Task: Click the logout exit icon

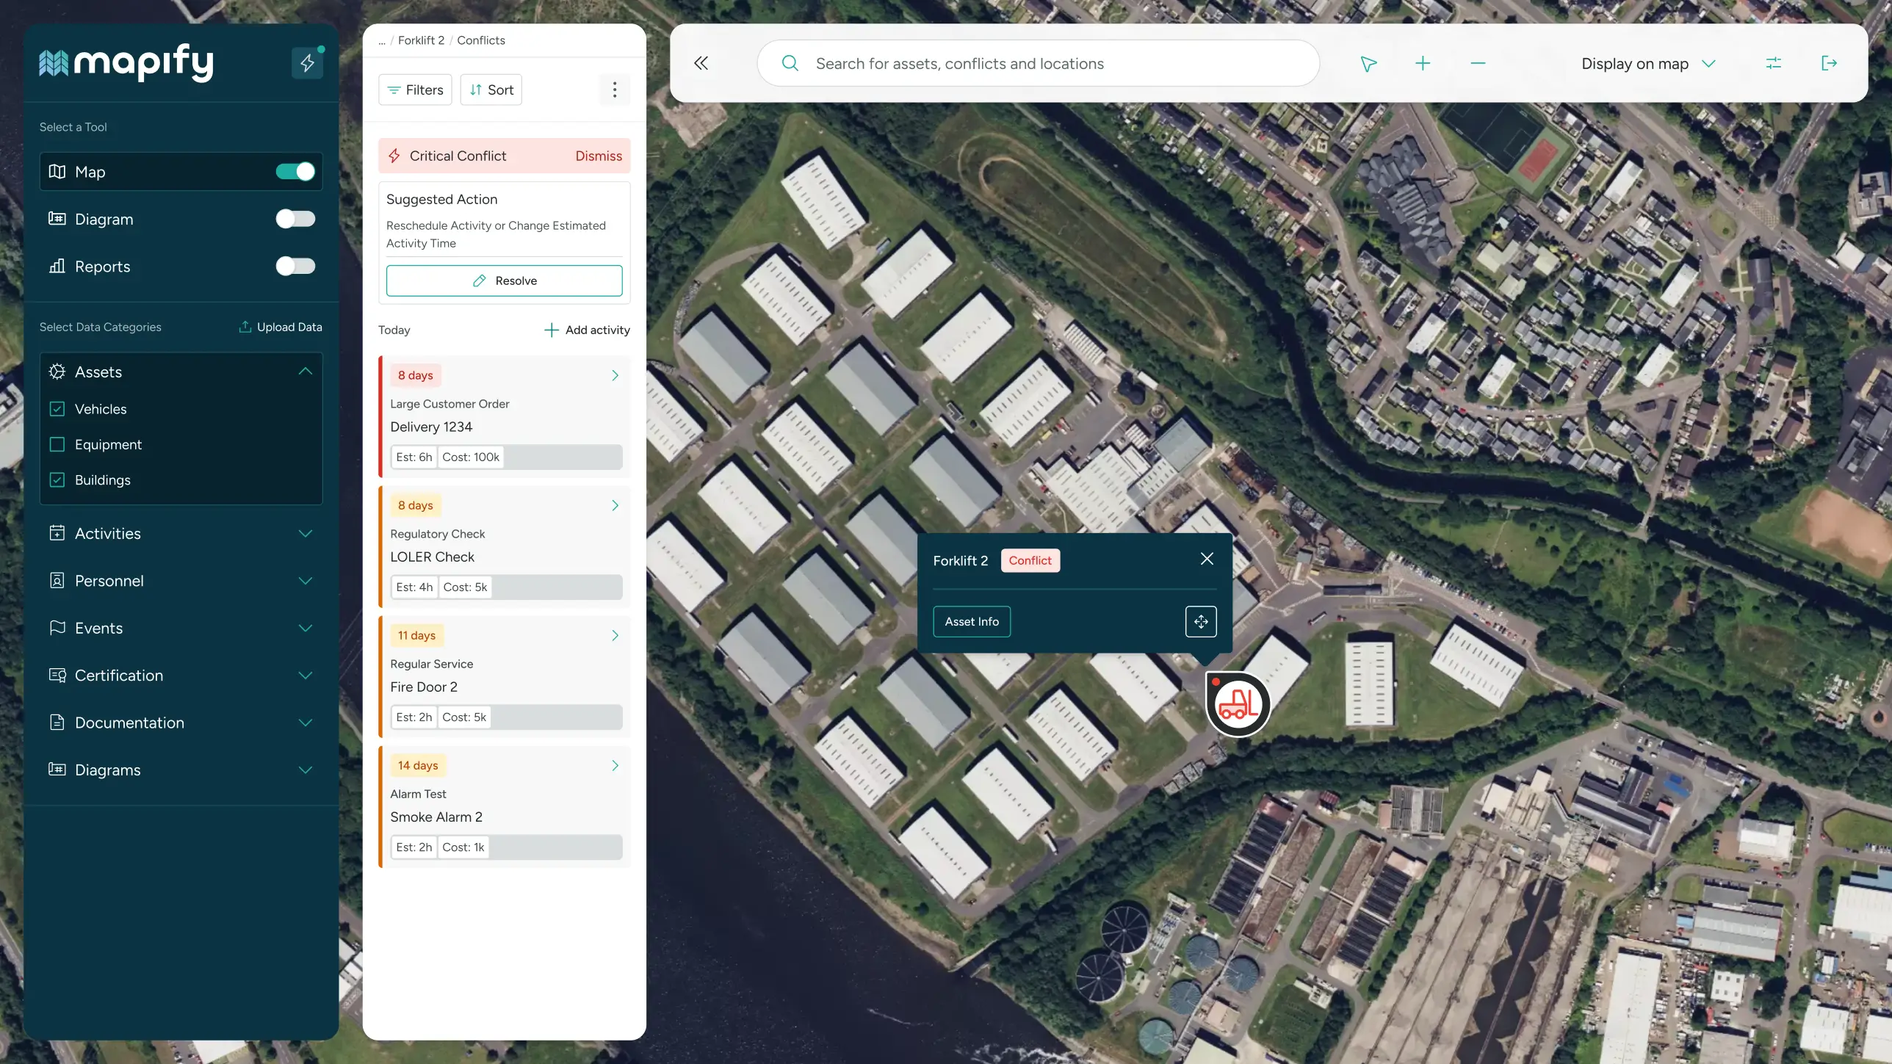Action: click(1829, 63)
